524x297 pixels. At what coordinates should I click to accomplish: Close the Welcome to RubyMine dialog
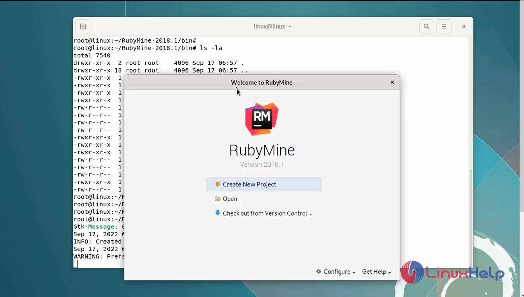pyautogui.click(x=392, y=82)
